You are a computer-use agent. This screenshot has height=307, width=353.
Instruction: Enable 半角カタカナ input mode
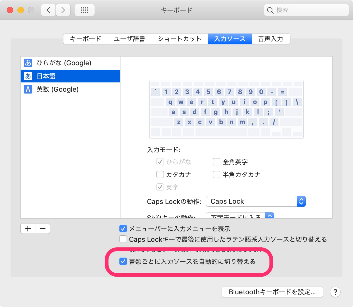(x=217, y=174)
